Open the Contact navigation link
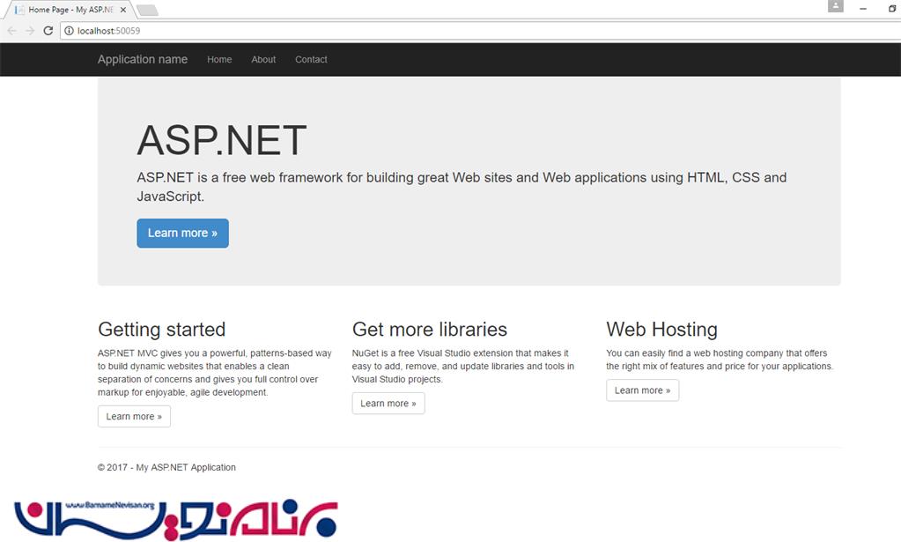The width and height of the screenshot is (901, 542). (311, 59)
